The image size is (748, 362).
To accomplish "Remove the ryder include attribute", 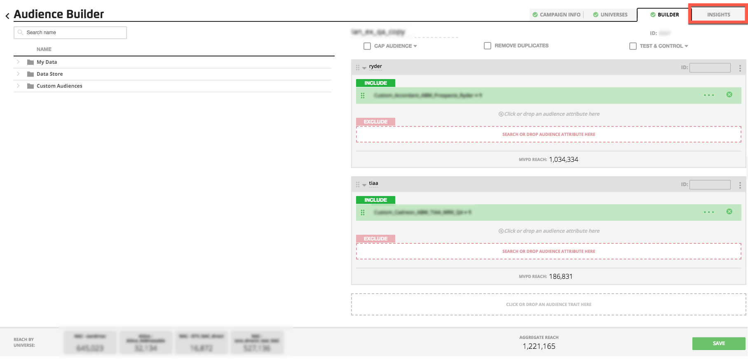I will pos(729,95).
